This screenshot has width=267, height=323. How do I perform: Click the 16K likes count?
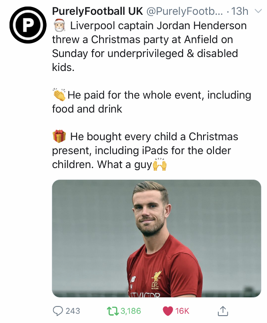pos(182,311)
